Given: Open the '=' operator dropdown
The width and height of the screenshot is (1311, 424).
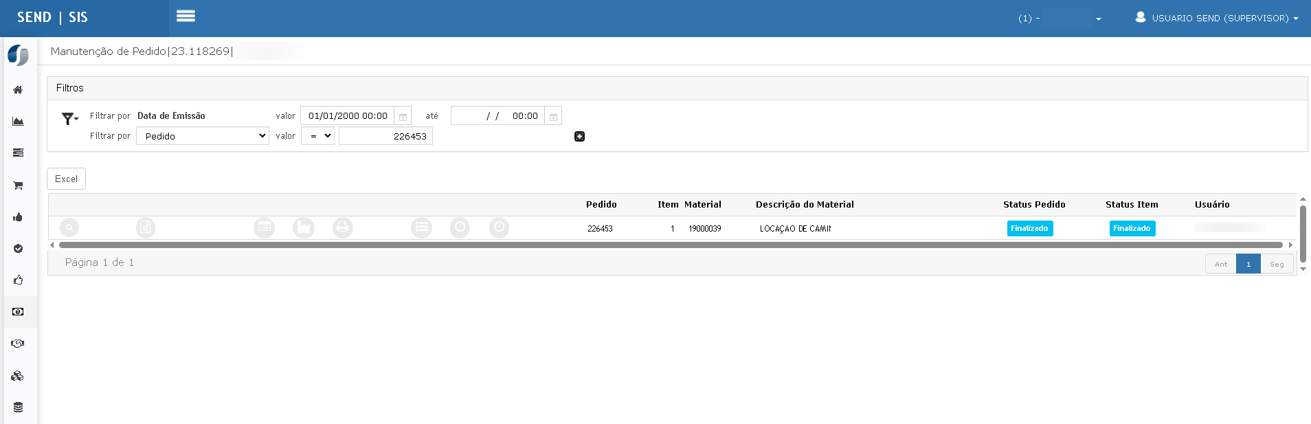Looking at the screenshot, I should 317,136.
